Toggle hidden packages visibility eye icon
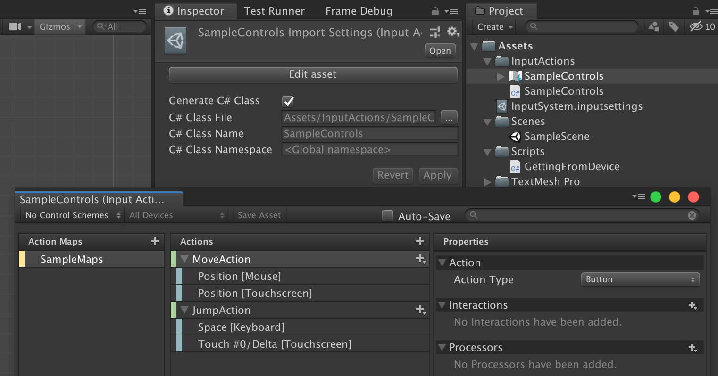The width and height of the screenshot is (718, 376). coord(702,27)
